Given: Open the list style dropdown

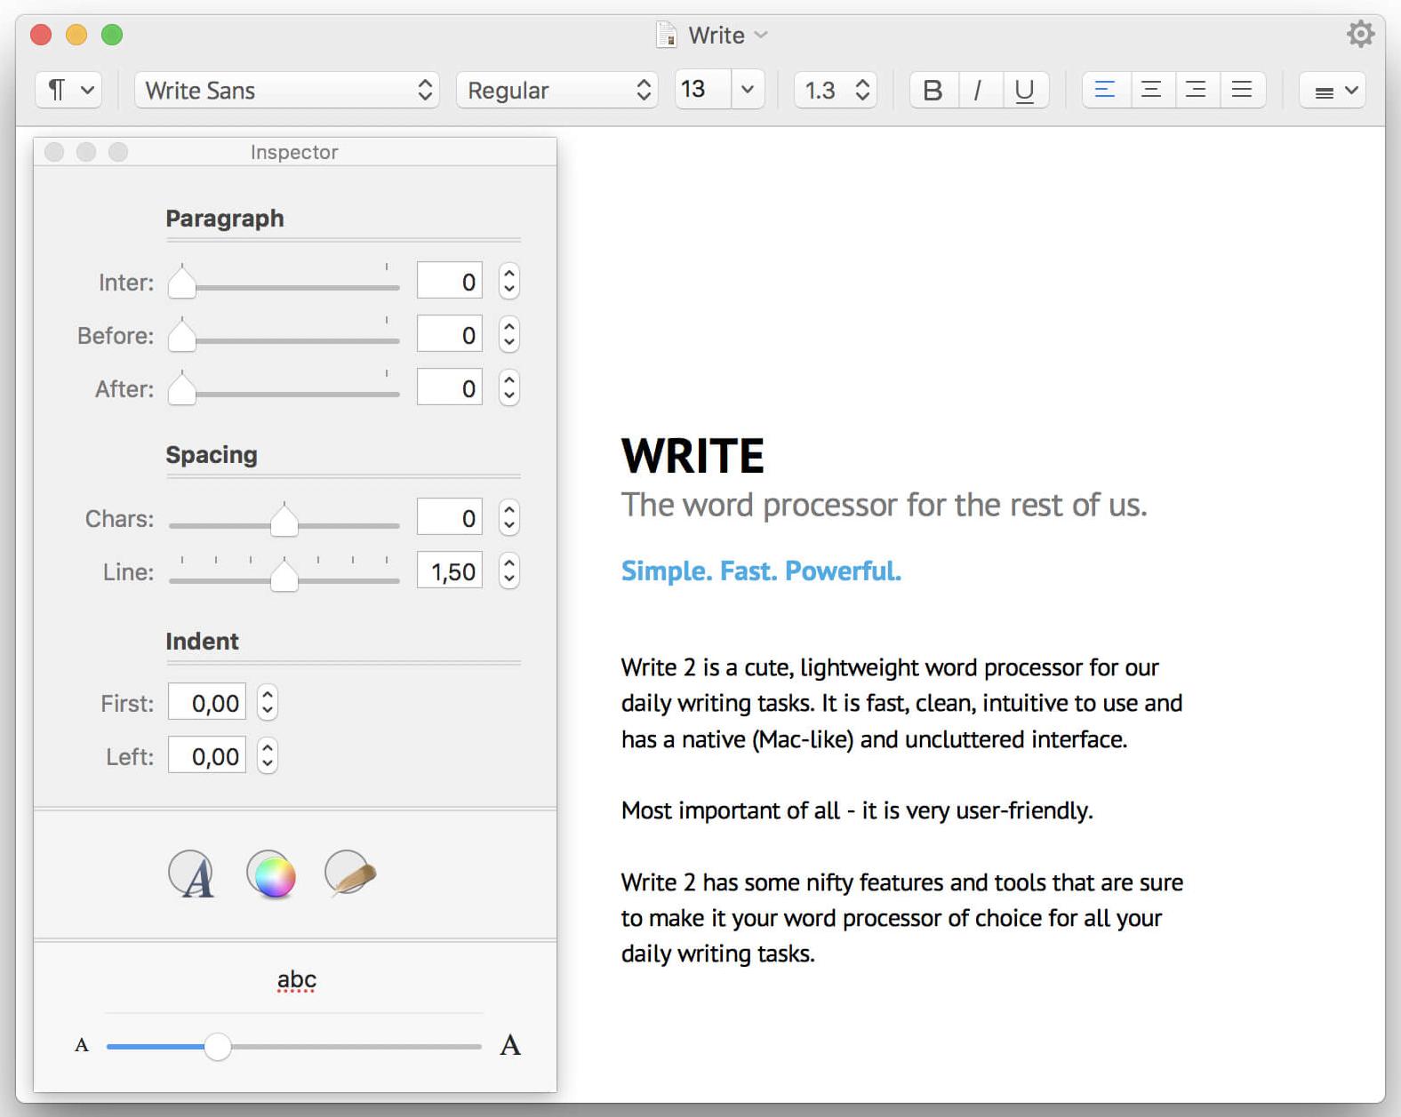Looking at the screenshot, I should click(1333, 90).
